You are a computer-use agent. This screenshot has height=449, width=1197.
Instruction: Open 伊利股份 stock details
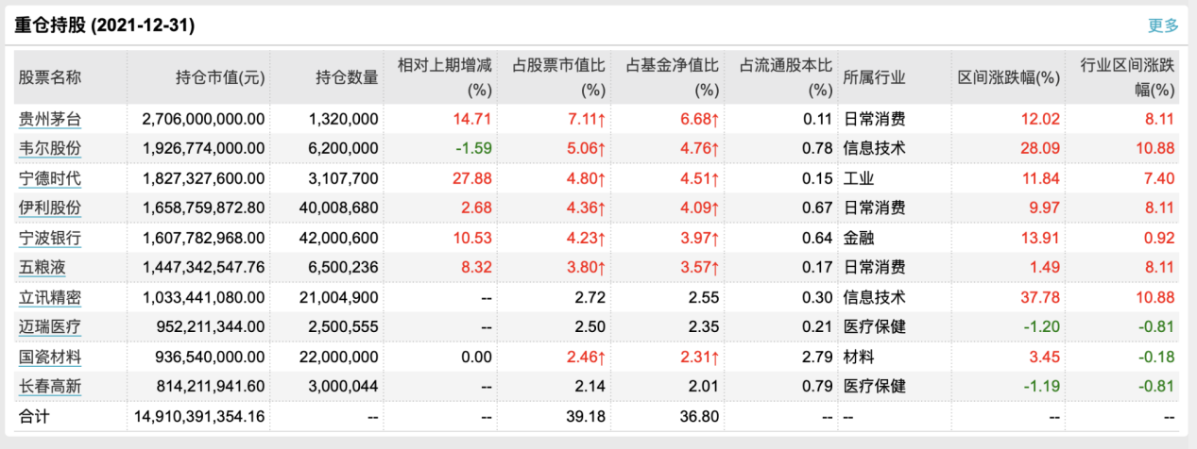pos(50,208)
